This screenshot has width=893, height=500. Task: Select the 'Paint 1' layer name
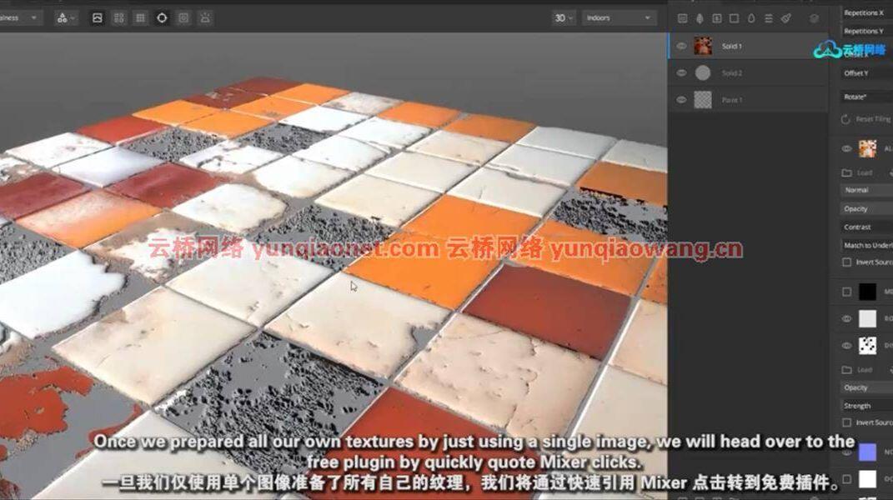732,100
